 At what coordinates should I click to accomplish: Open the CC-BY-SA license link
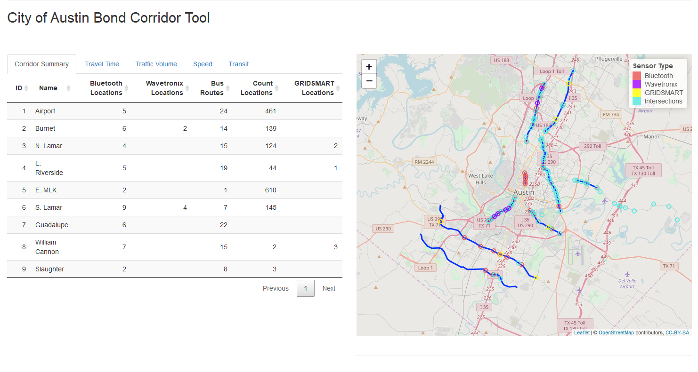pyautogui.click(x=677, y=332)
